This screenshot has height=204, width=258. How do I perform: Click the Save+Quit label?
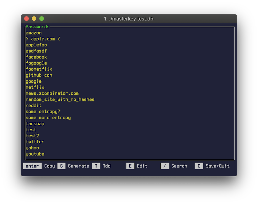(x=217, y=166)
